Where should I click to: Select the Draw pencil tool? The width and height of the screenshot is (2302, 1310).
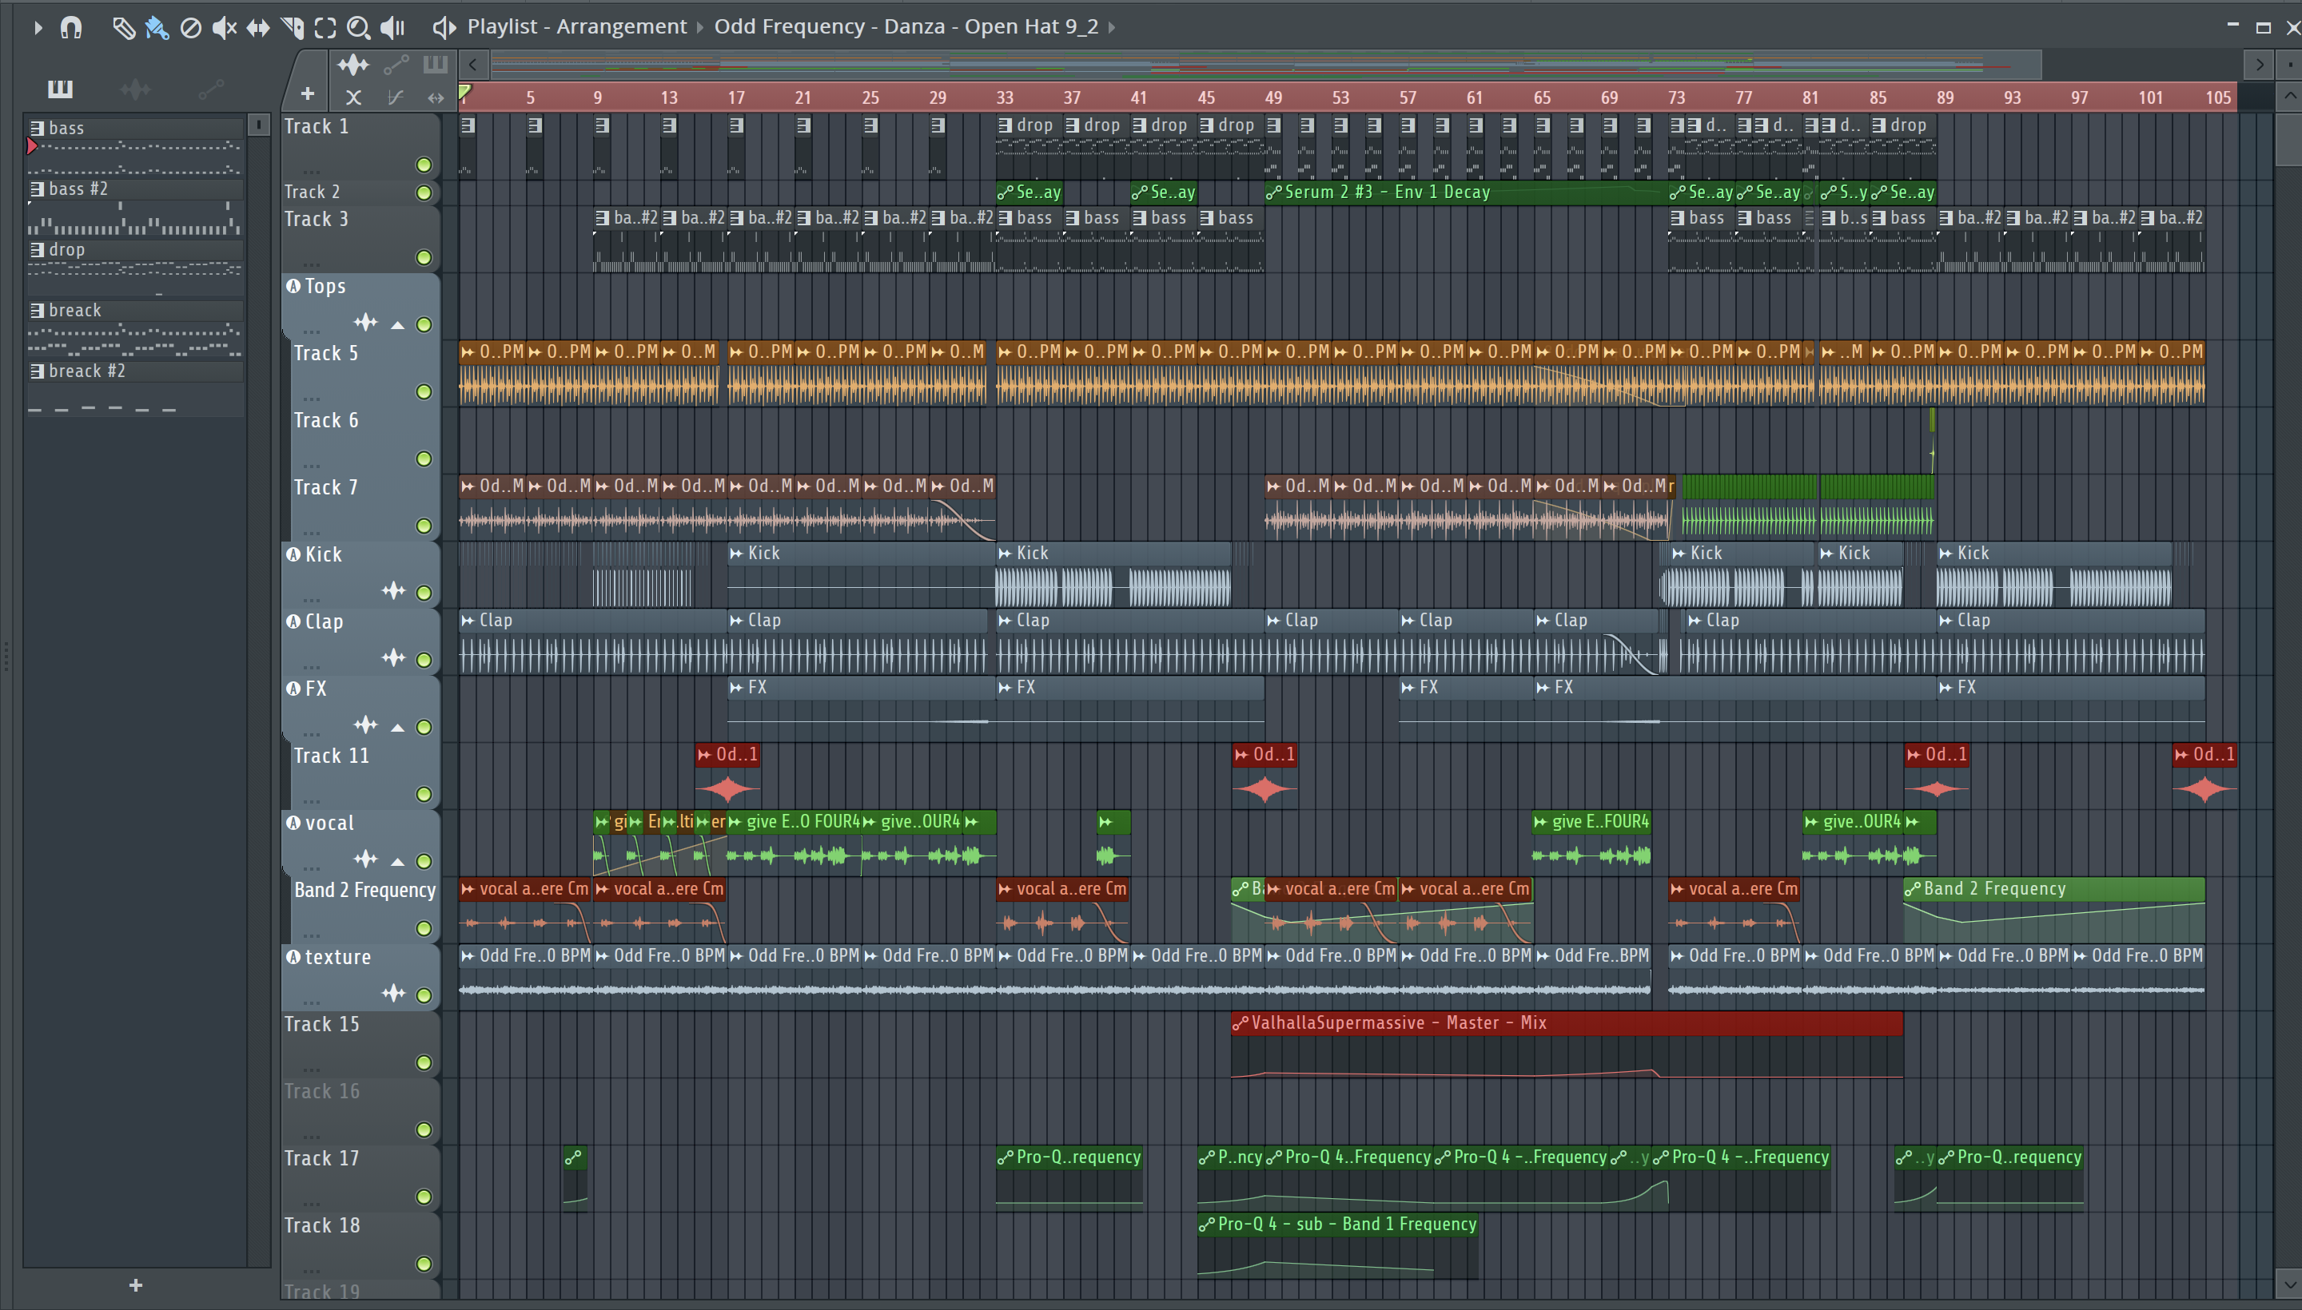pos(123,28)
